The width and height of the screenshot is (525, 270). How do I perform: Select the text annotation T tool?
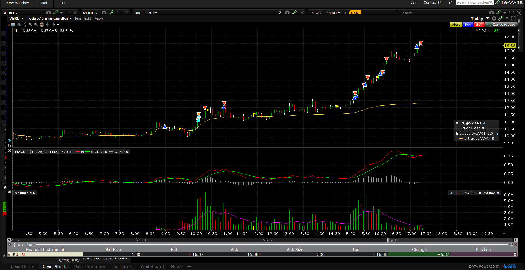coord(13,25)
